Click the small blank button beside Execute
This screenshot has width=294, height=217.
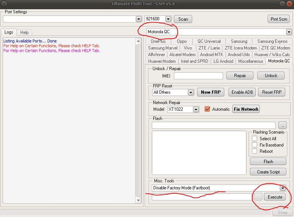(258, 197)
